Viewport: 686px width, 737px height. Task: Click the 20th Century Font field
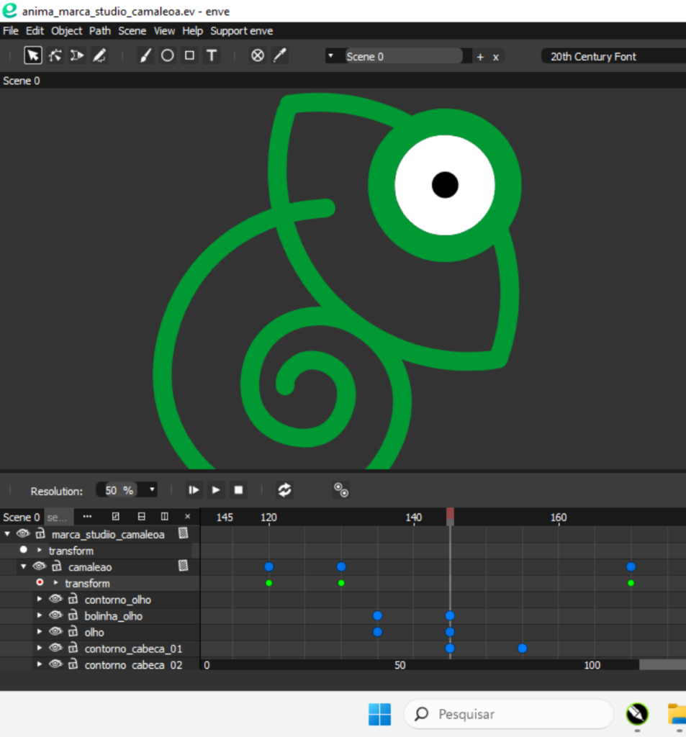(612, 56)
